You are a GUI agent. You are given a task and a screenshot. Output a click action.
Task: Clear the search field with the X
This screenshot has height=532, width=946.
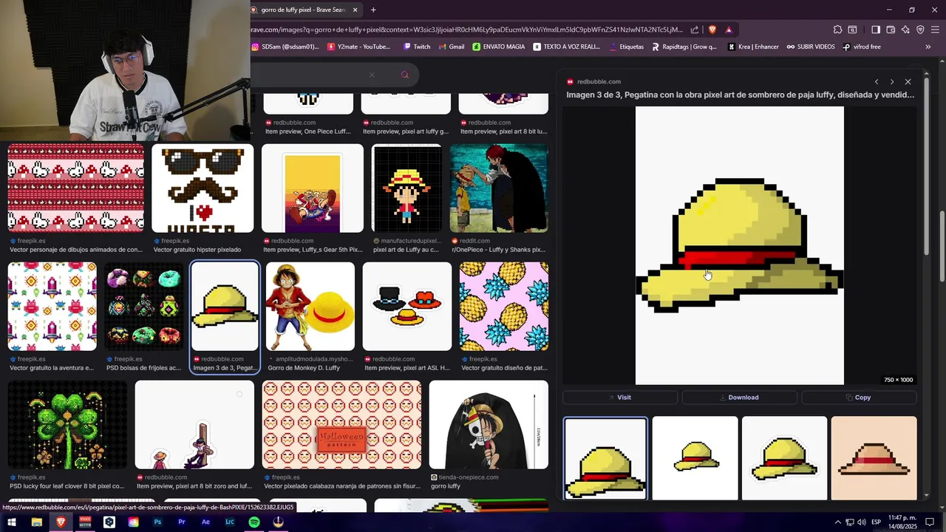tap(372, 75)
